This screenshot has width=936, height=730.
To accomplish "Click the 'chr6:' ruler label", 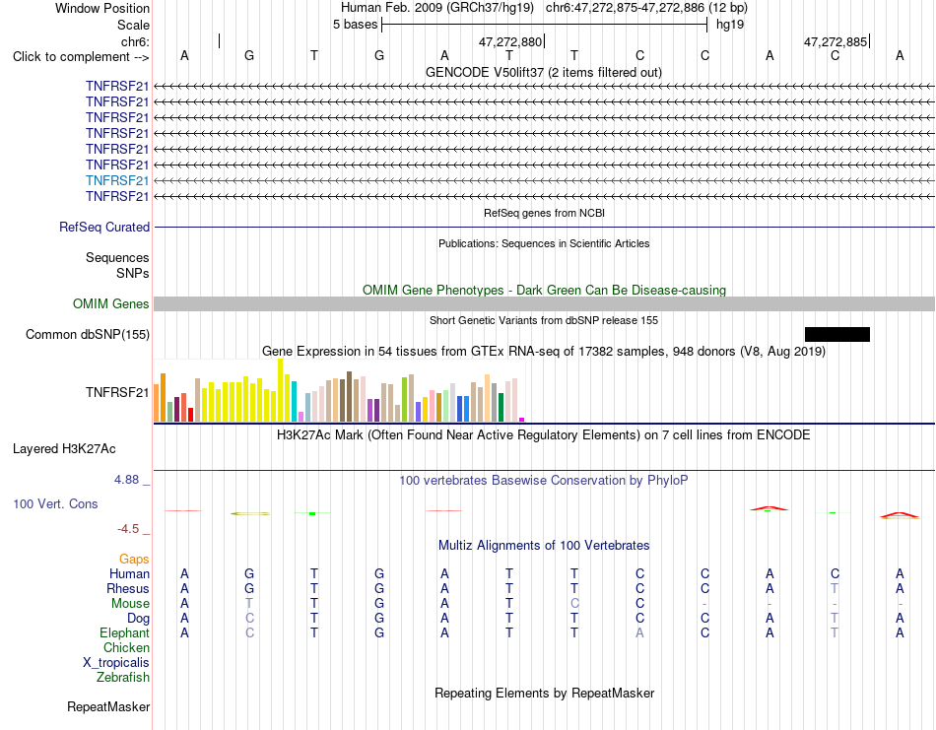I will (135, 41).
